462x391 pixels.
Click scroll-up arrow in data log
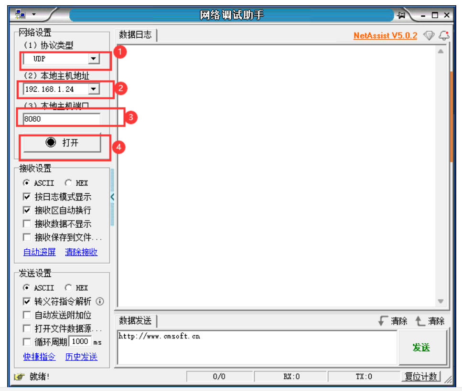[441, 52]
